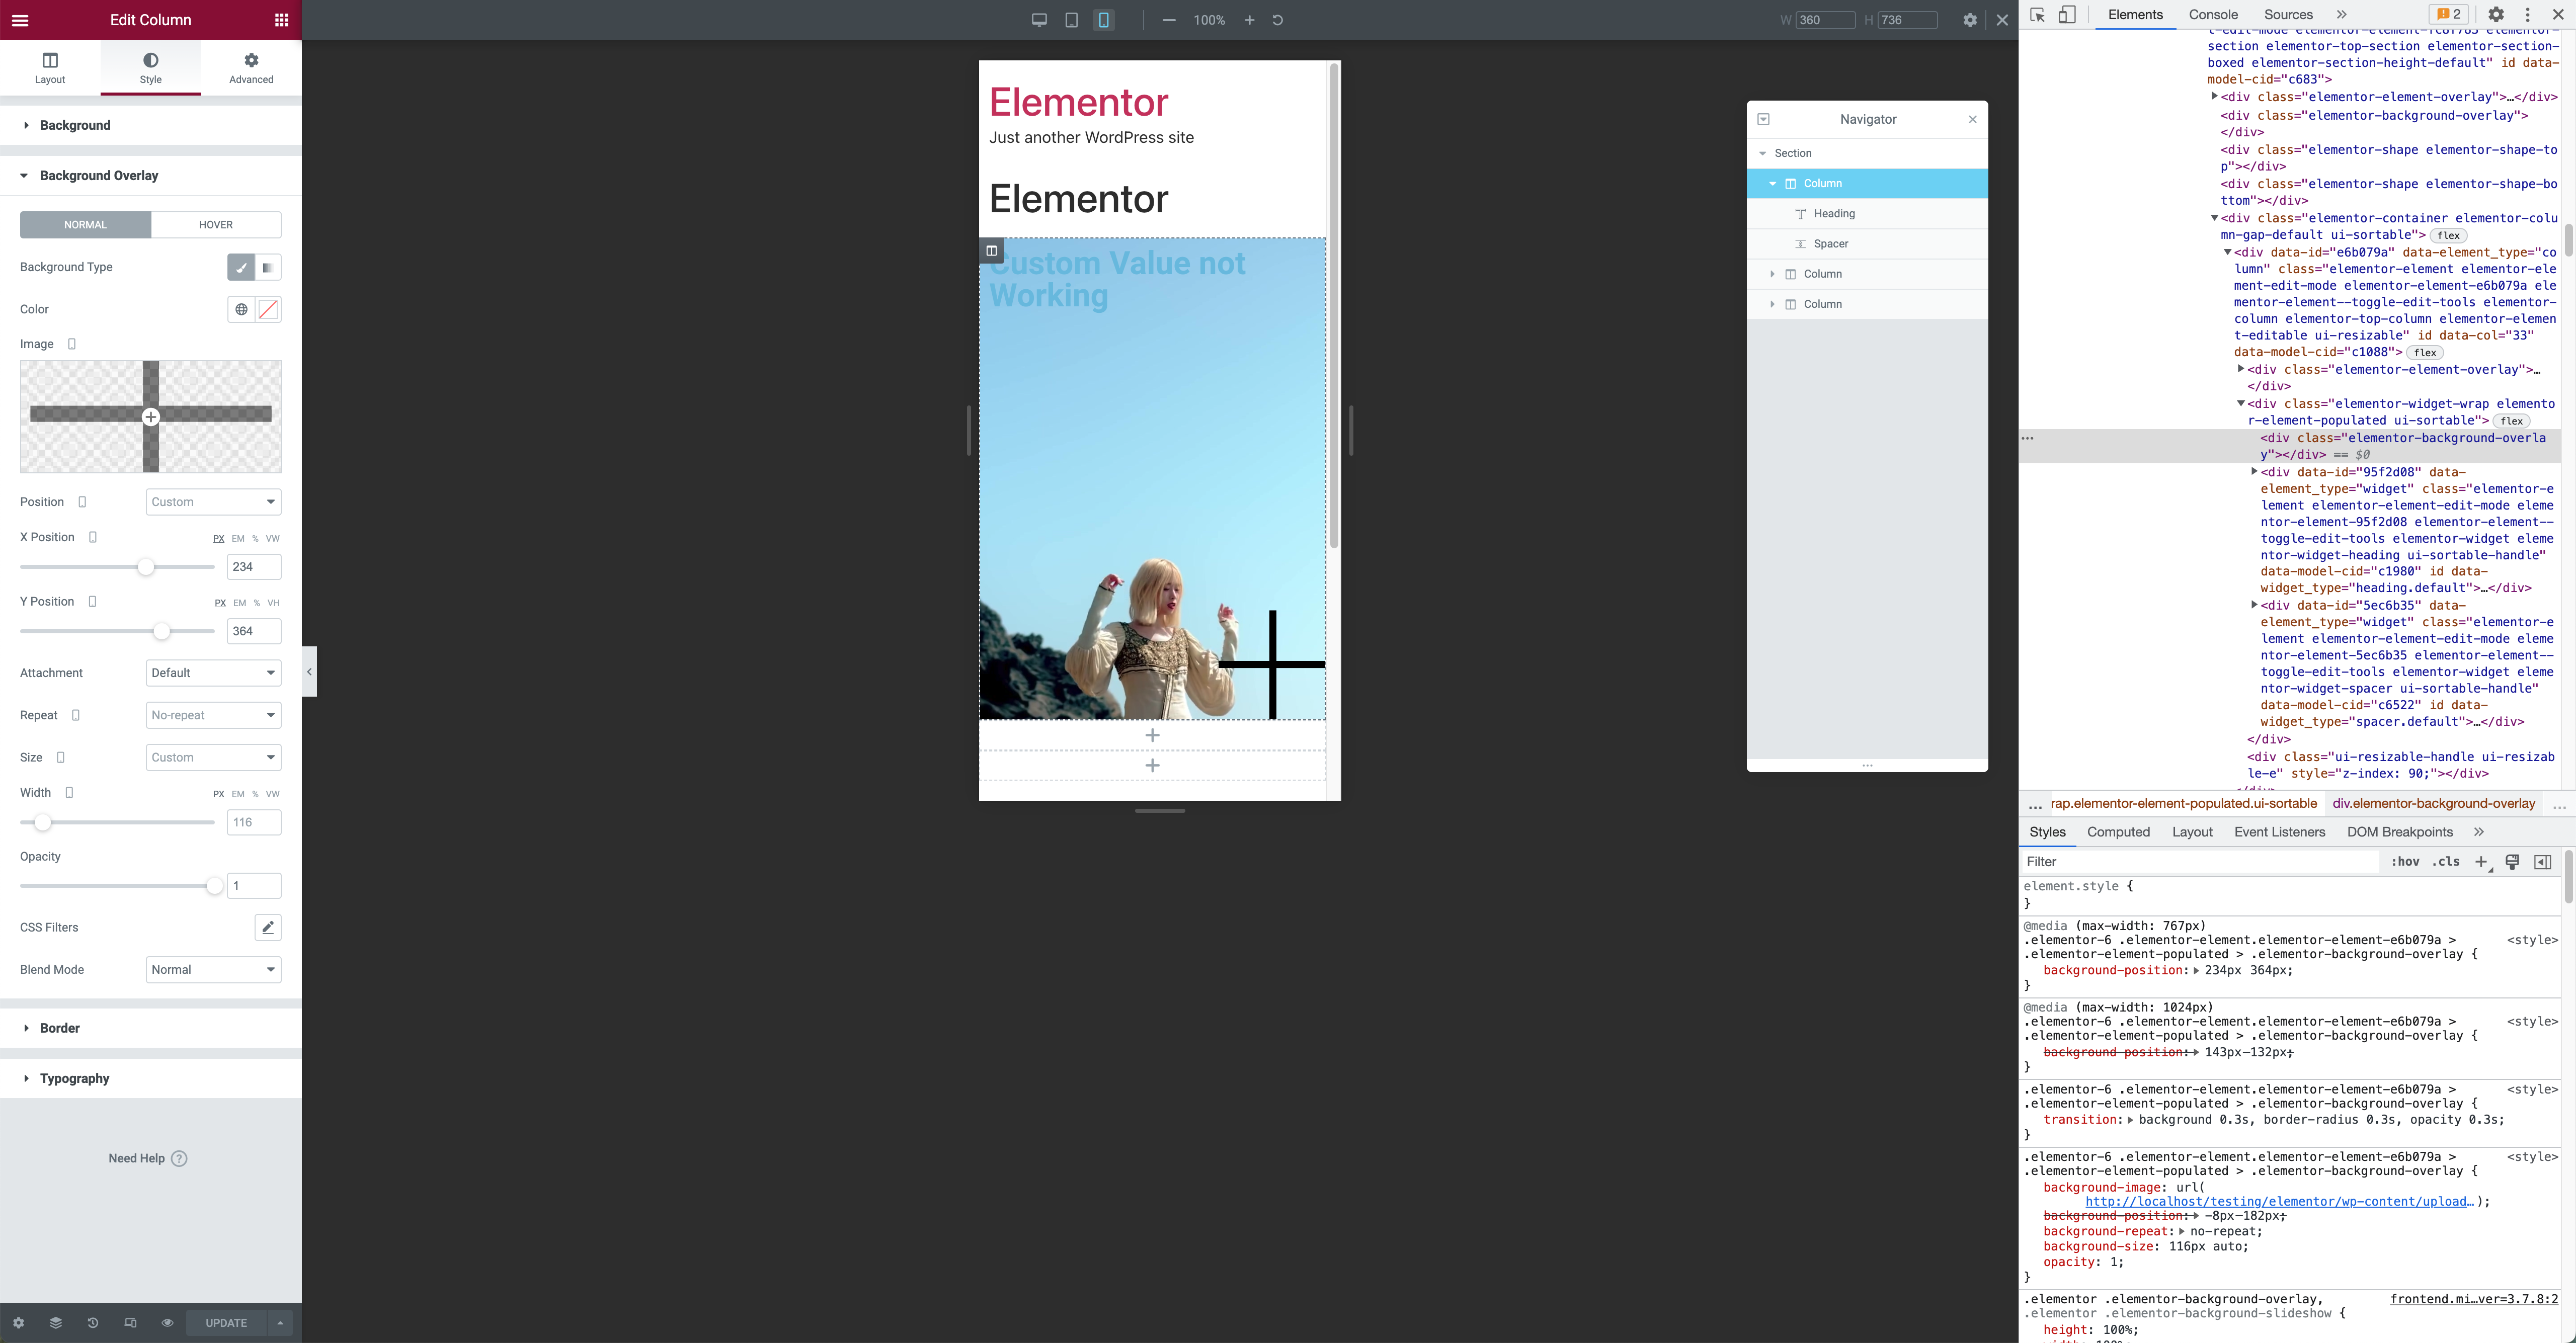Click the Y Position slider handle

pos(162,631)
